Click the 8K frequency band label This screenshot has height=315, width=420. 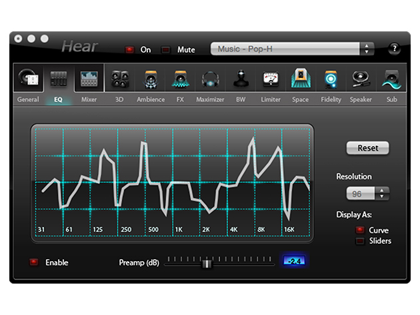click(x=261, y=229)
